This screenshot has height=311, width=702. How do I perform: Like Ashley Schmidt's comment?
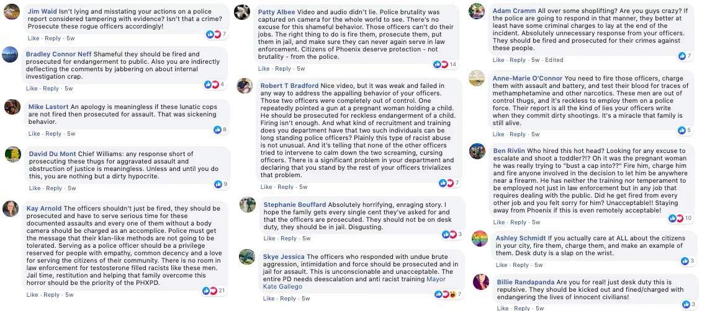[502, 265]
